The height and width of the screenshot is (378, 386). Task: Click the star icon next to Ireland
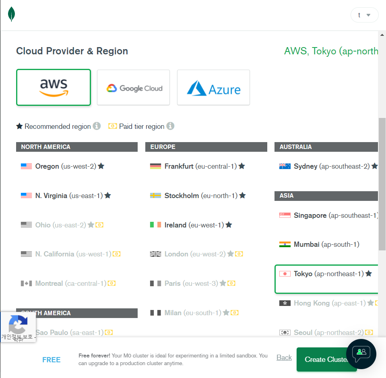click(x=229, y=225)
